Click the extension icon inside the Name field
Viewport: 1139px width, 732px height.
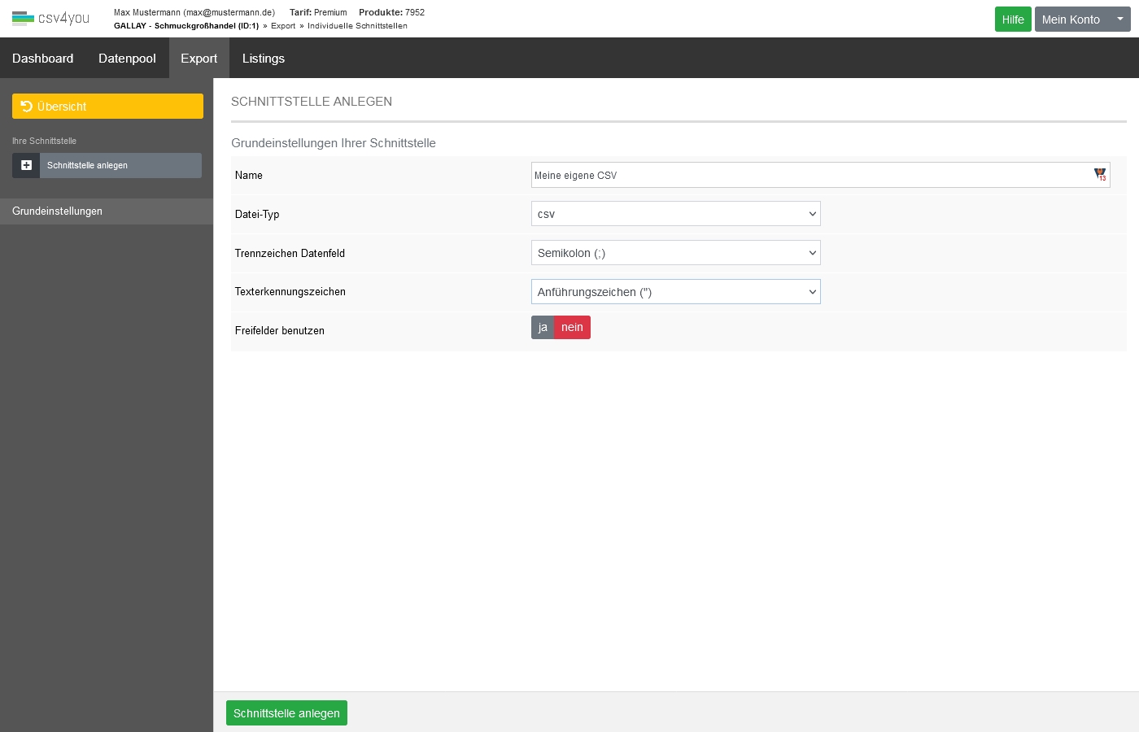pyautogui.click(x=1100, y=175)
